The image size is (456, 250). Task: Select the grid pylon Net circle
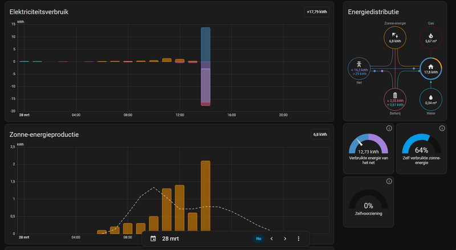[359, 68]
